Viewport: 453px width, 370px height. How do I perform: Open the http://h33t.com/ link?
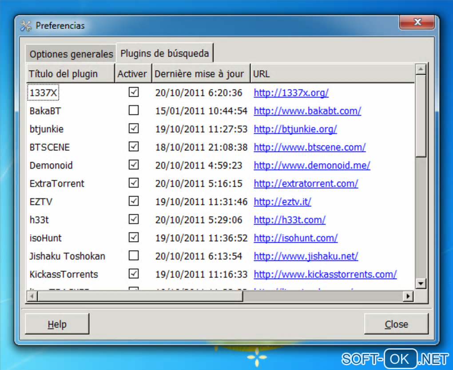(290, 220)
